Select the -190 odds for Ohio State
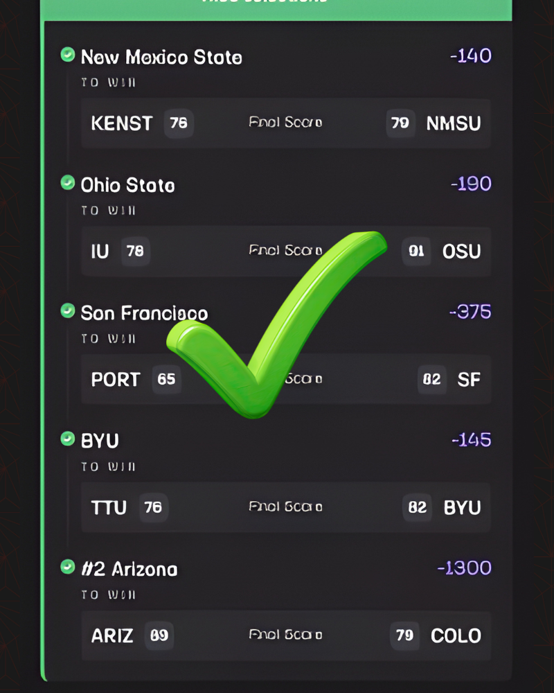The height and width of the screenshot is (693, 554). tap(471, 184)
